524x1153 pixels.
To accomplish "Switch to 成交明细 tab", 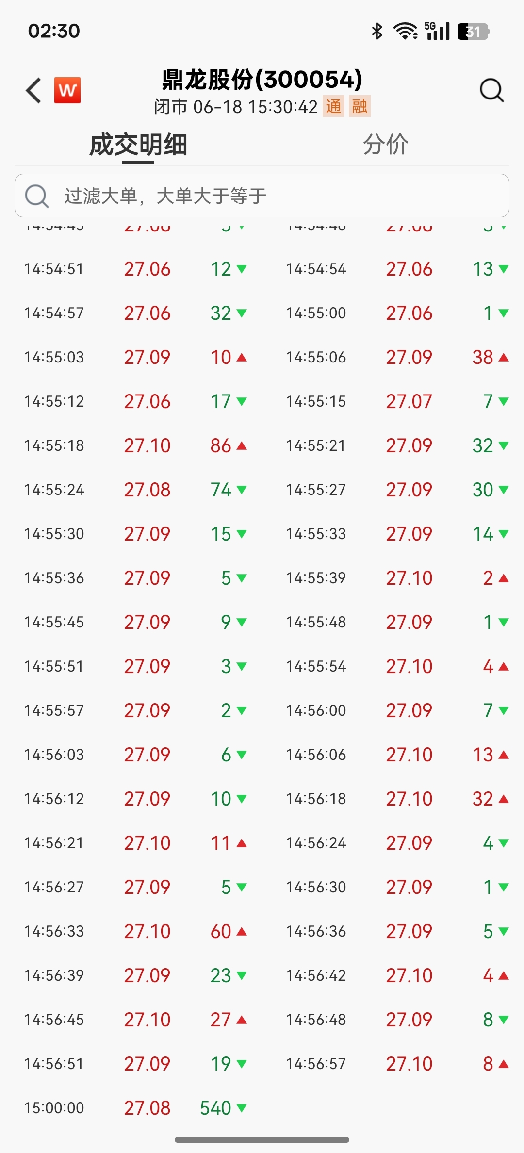I will tap(138, 145).
